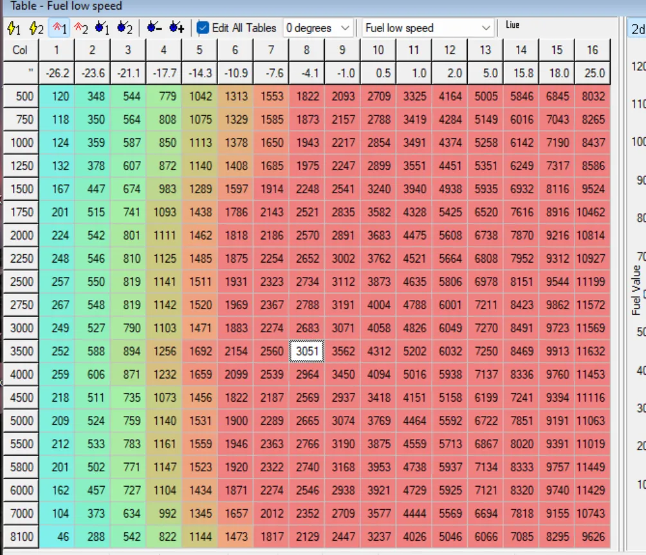
Task: Click cell 1462 in the 2000 row
Action: click(x=200, y=235)
